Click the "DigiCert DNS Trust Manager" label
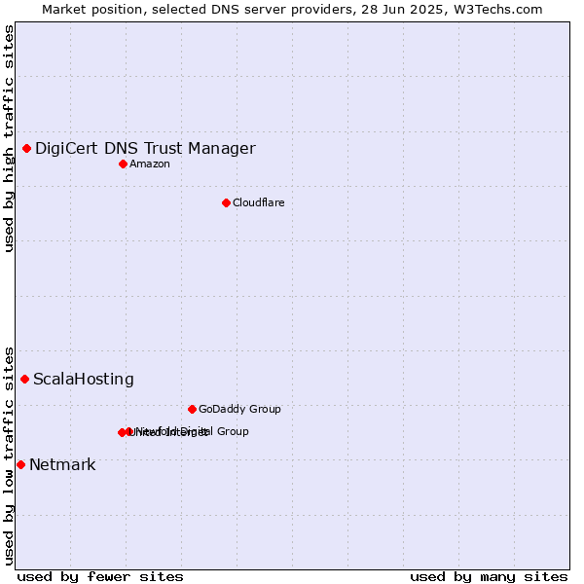 point(145,149)
